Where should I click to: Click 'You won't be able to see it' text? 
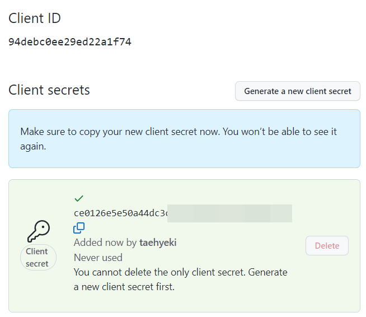(x=280, y=132)
